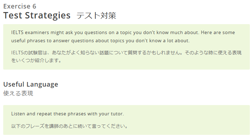Screen dimensions: 252x137
Task: Click the first green info box
Action: coord(126,47)
